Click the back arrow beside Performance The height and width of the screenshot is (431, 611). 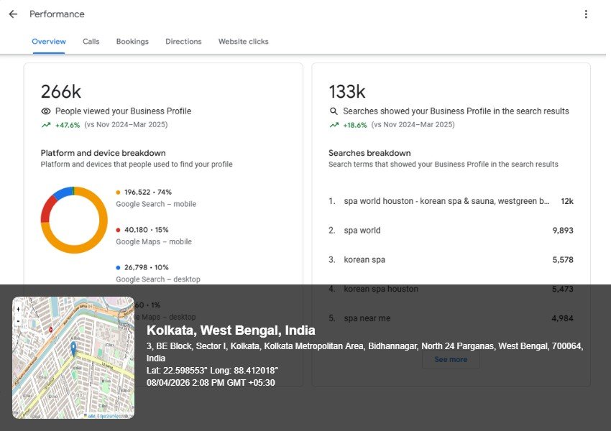[12, 14]
